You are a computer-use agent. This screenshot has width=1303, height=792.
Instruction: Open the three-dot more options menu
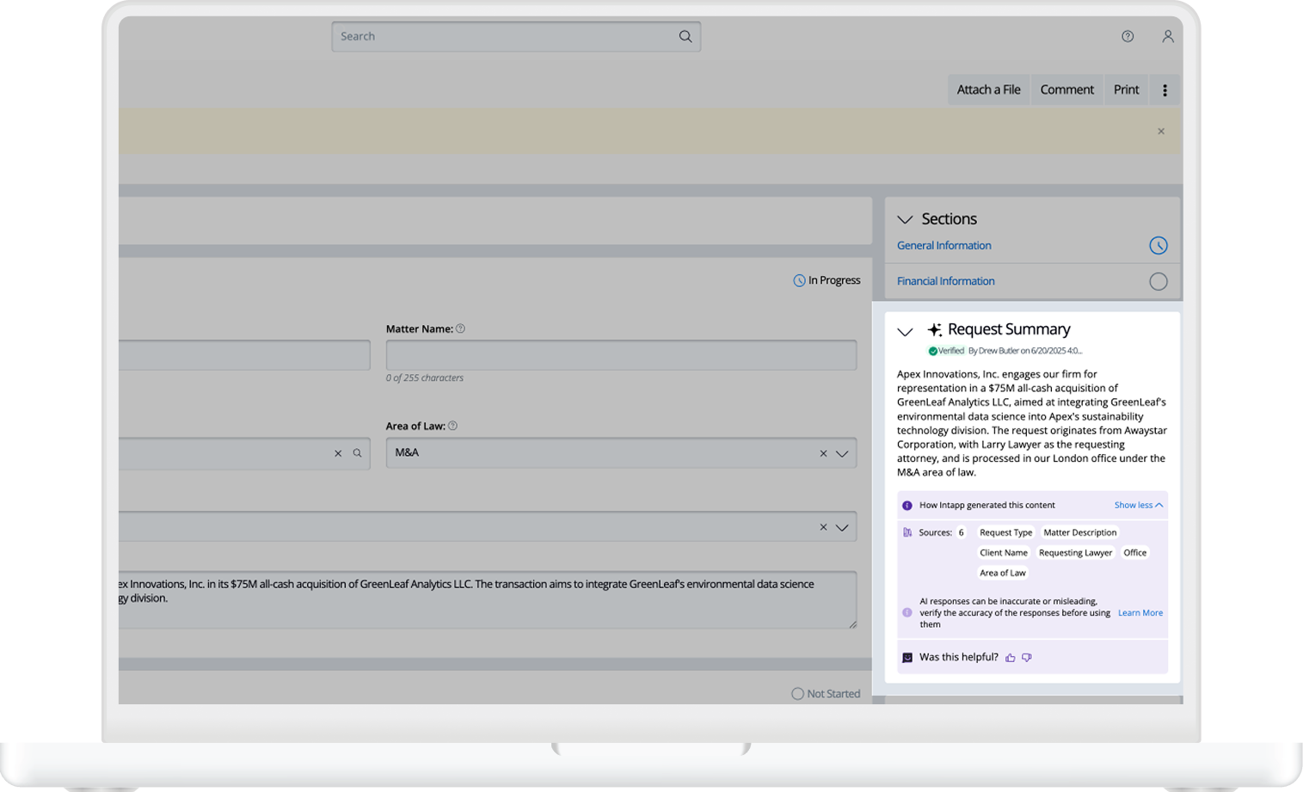tap(1165, 90)
